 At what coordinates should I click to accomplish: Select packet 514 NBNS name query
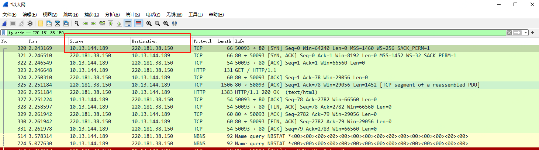[269, 136]
